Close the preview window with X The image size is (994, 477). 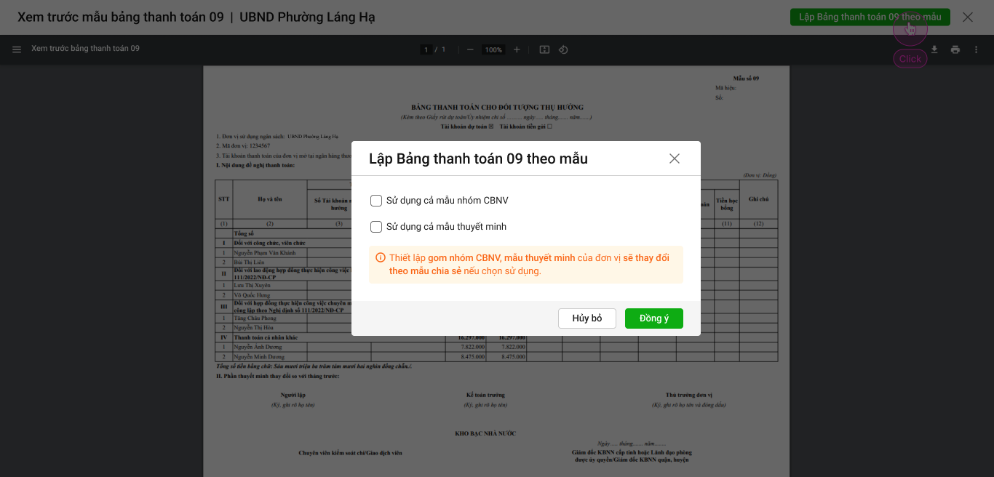coord(967,17)
